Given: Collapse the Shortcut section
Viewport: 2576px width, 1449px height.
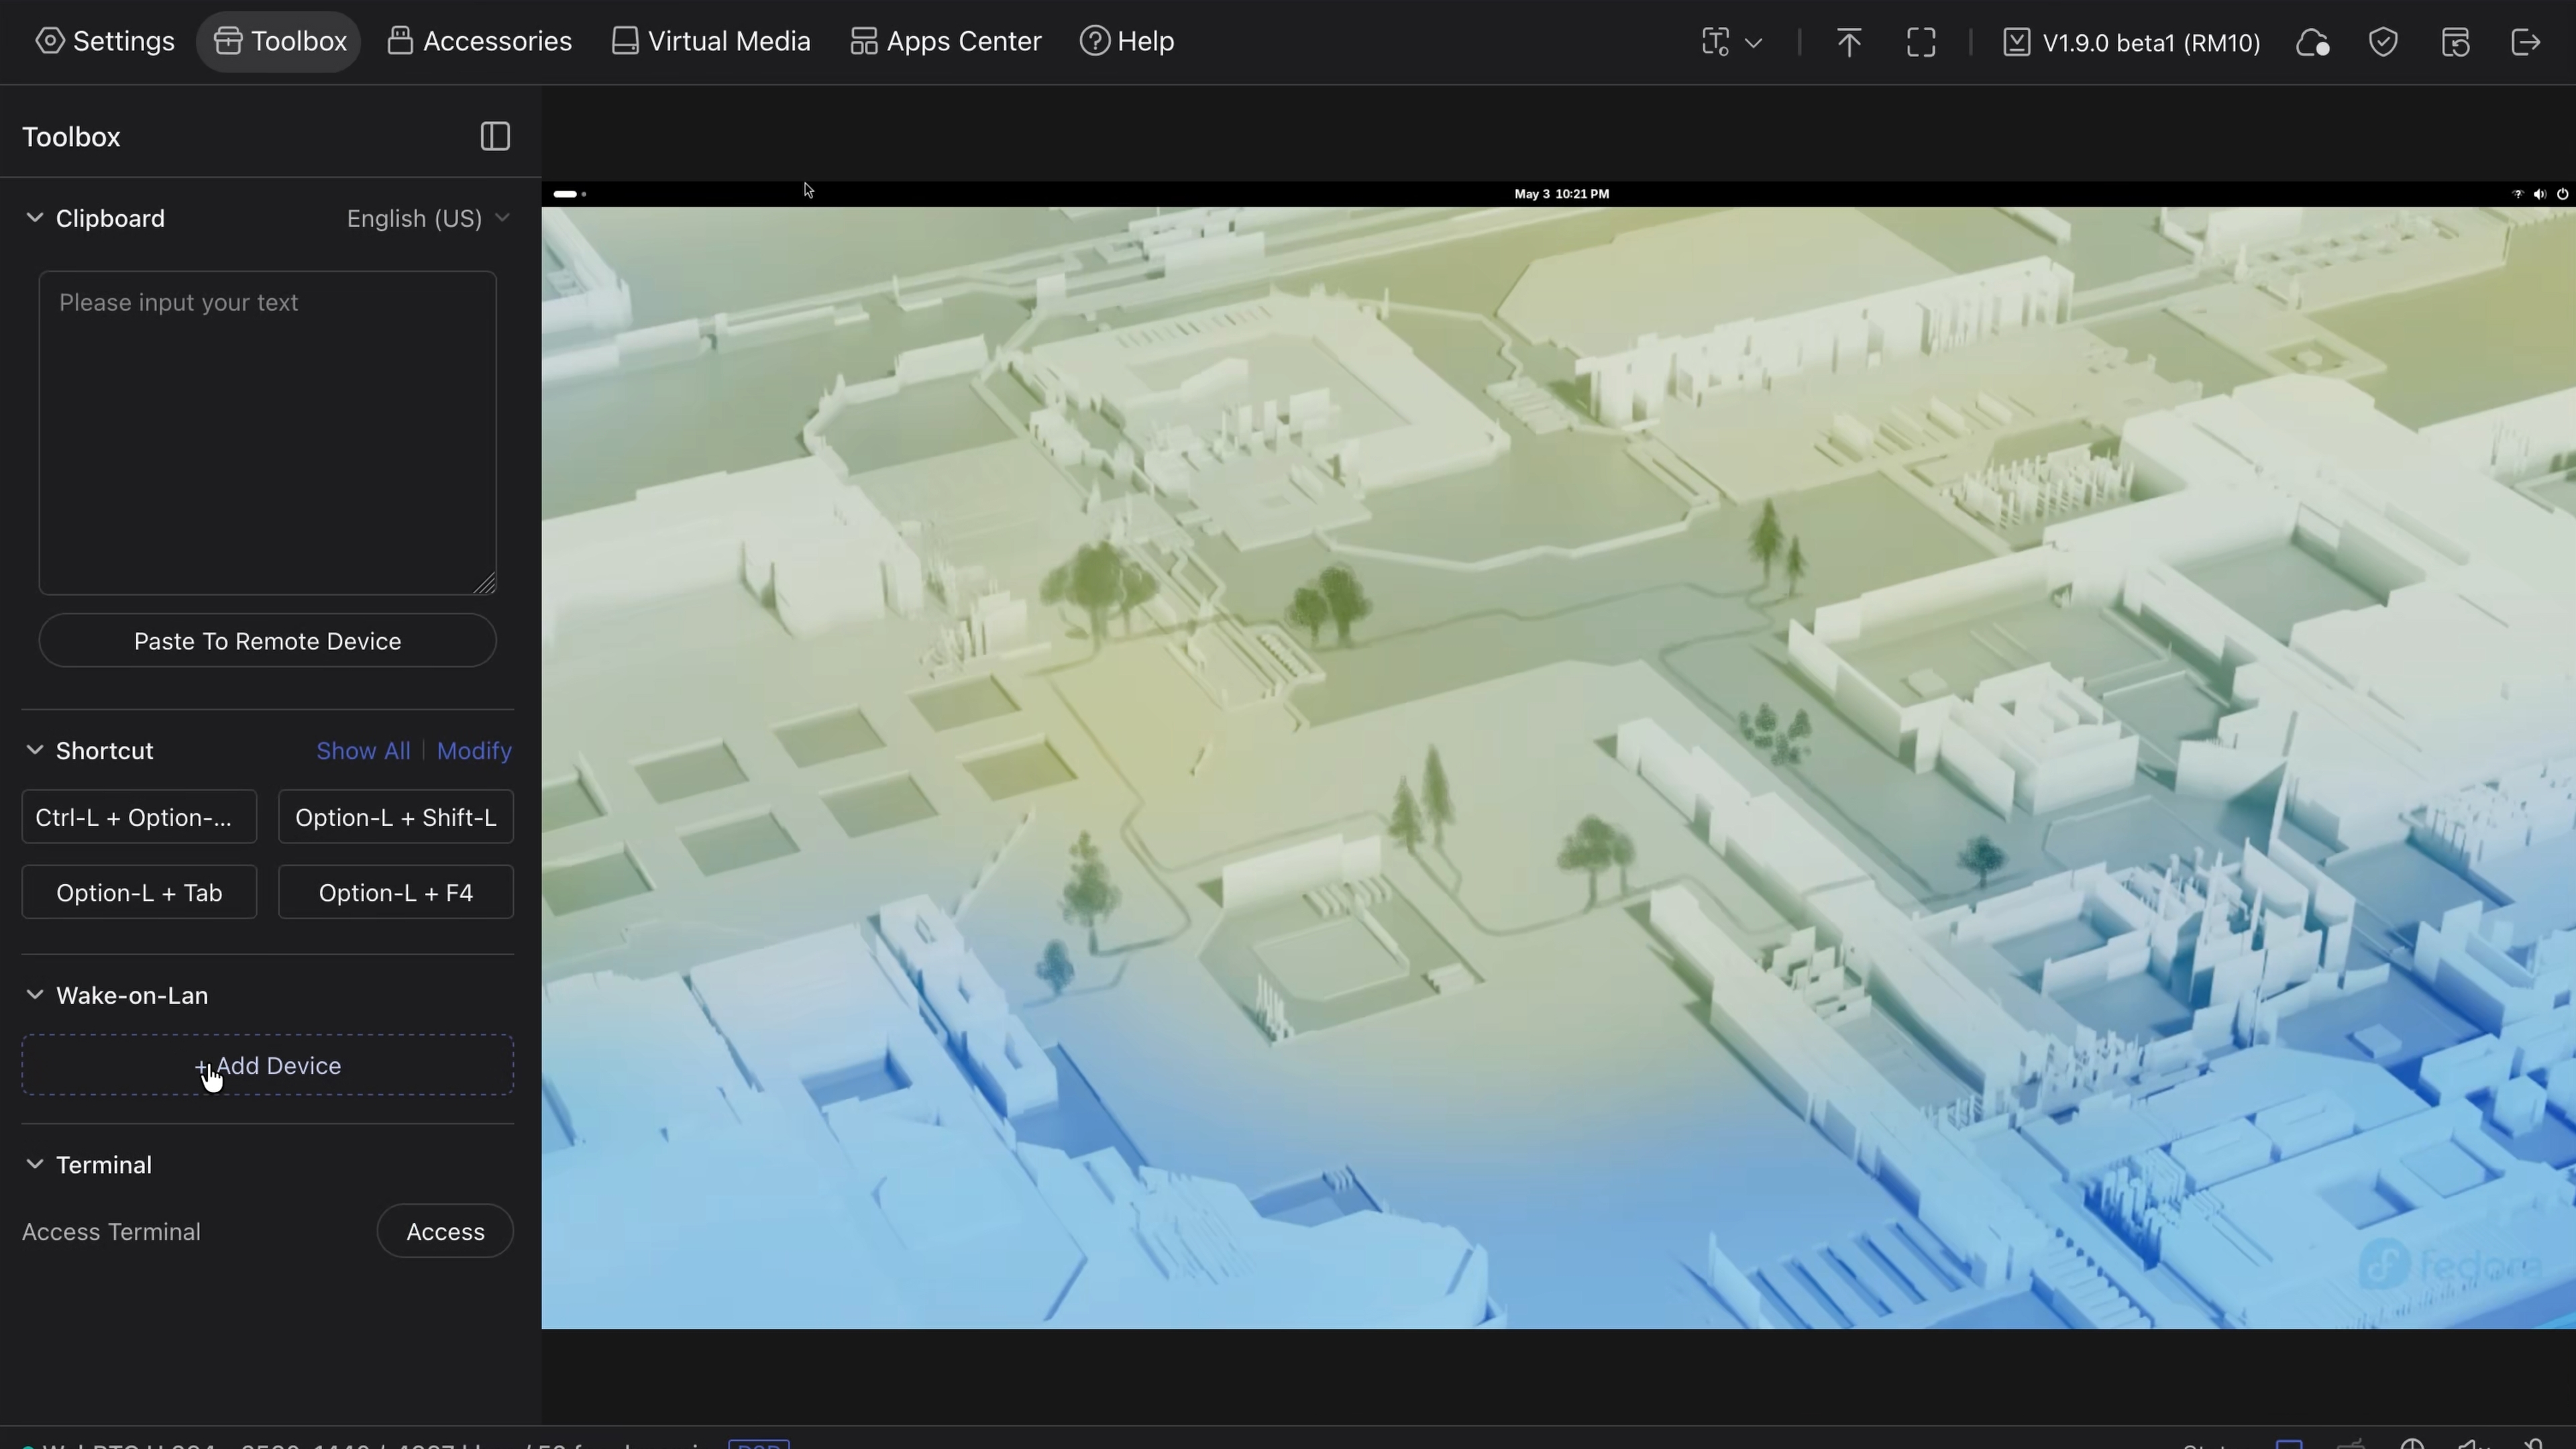Looking at the screenshot, I should coord(34,749).
